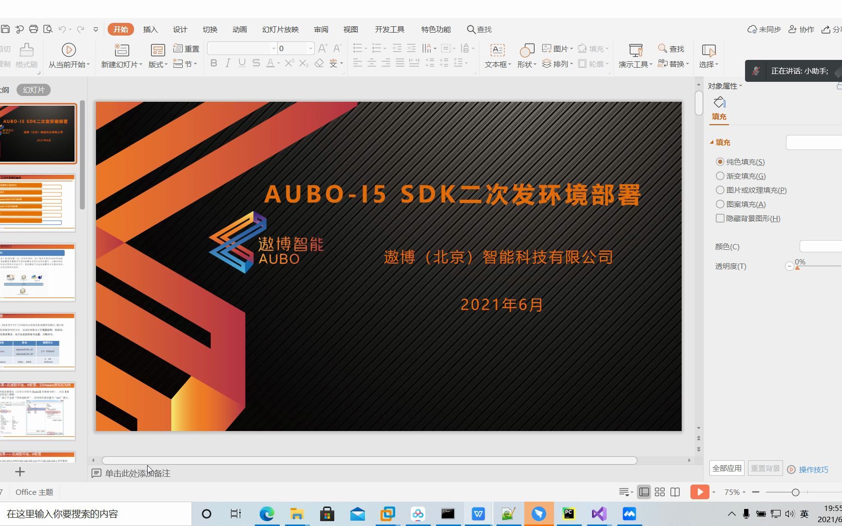
Task: Adjust the transparency slider handle
Action: point(798,267)
